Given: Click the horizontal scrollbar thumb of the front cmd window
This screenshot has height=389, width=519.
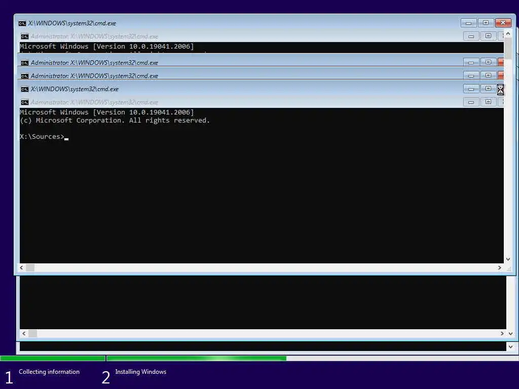Looking at the screenshot, I should tap(30, 267).
